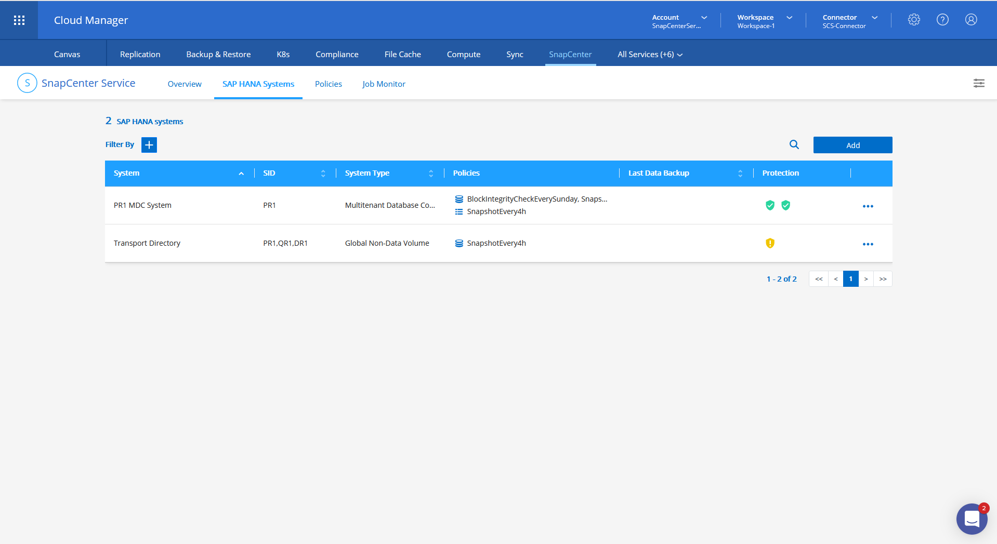Sort by Last Data Backup column
The image size is (997, 544).
click(x=740, y=174)
